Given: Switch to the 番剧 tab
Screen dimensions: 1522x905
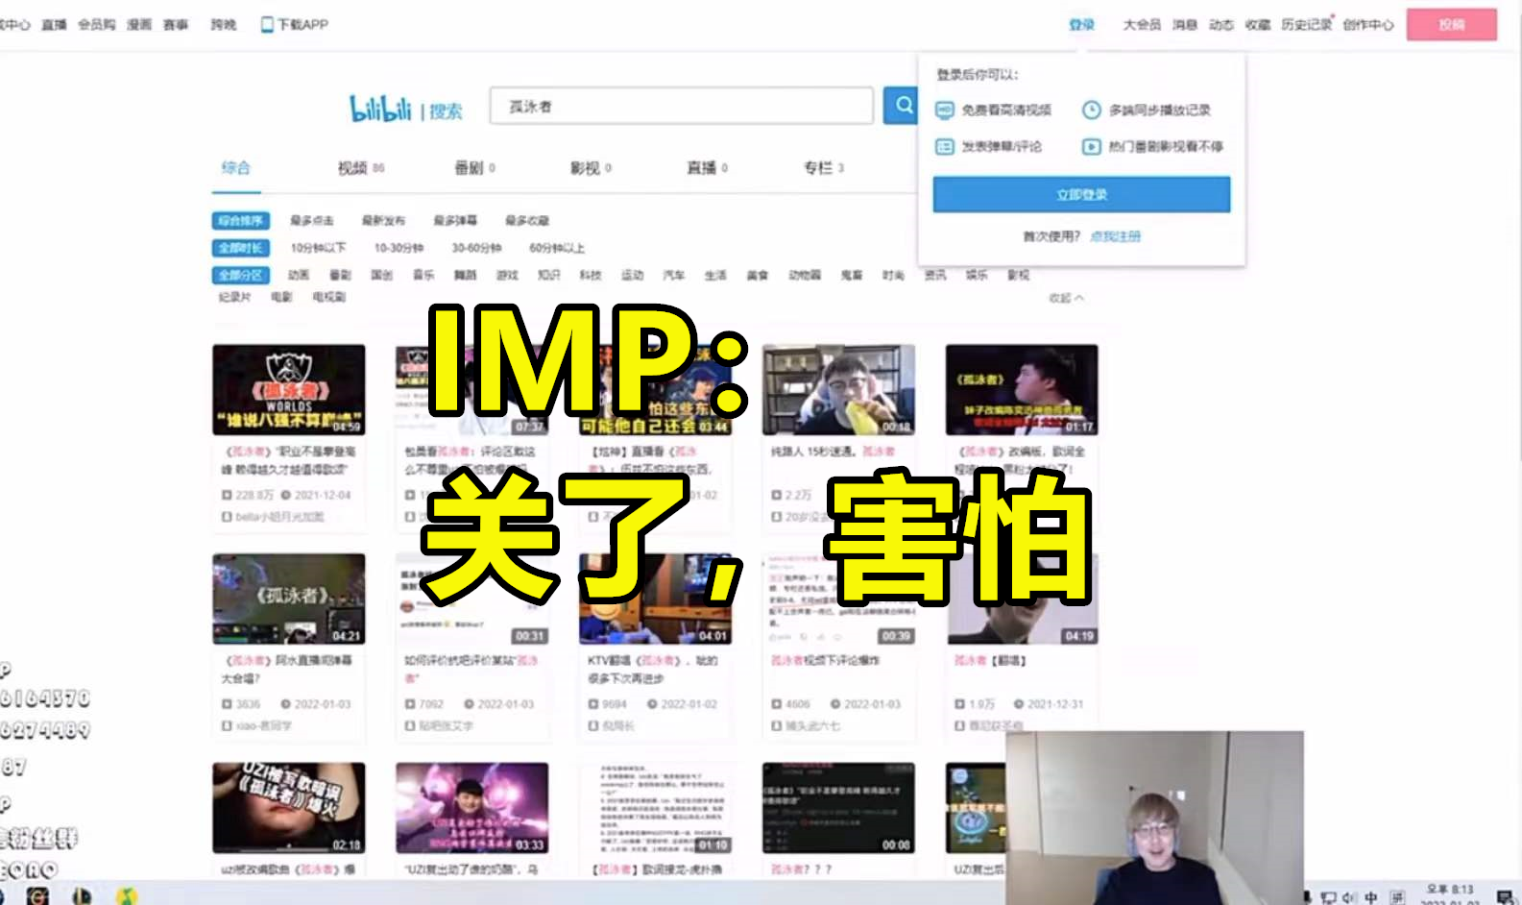Looking at the screenshot, I should [474, 167].
